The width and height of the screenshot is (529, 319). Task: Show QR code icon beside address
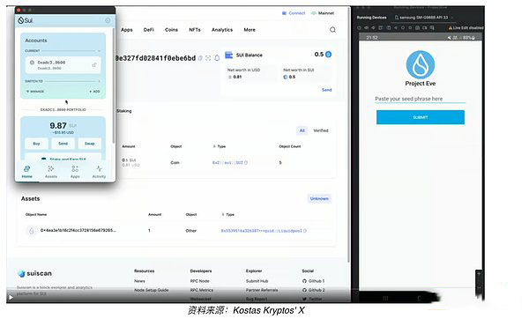pos(208,58)
